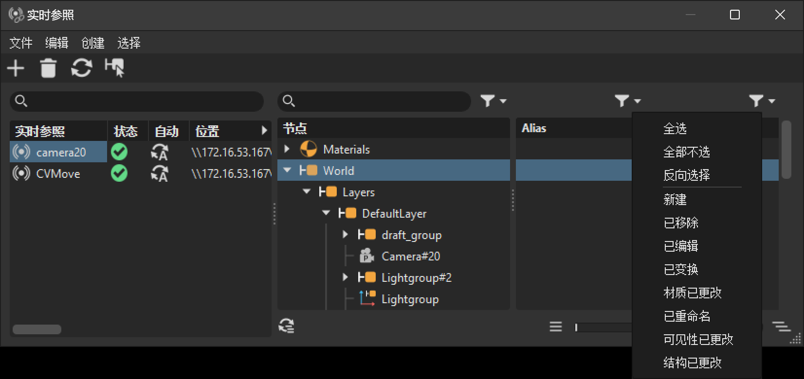Click the Camera#20 camera icon
The image size is (804, 379).
click(x=366, y=256)
